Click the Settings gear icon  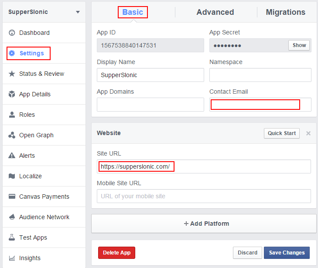tap(12, 53)
